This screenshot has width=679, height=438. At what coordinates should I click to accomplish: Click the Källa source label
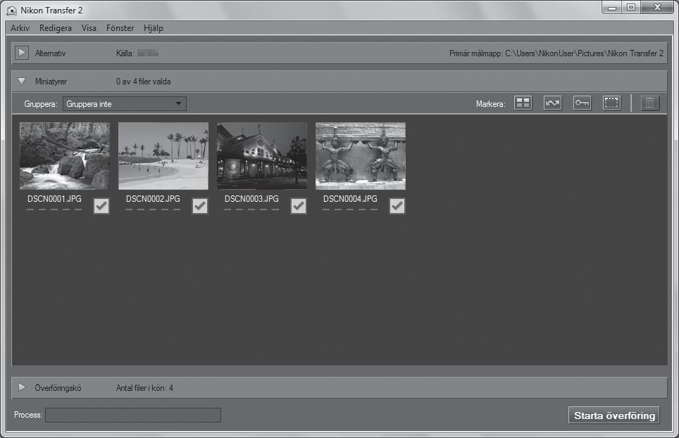tap(125, 53)
